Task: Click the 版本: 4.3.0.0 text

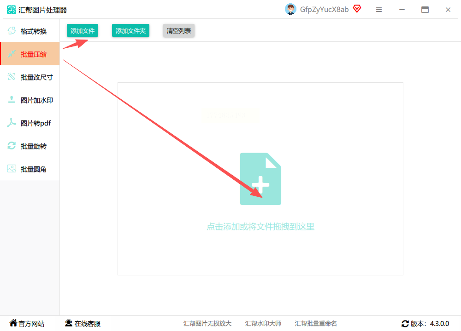Action: point(430,324)
